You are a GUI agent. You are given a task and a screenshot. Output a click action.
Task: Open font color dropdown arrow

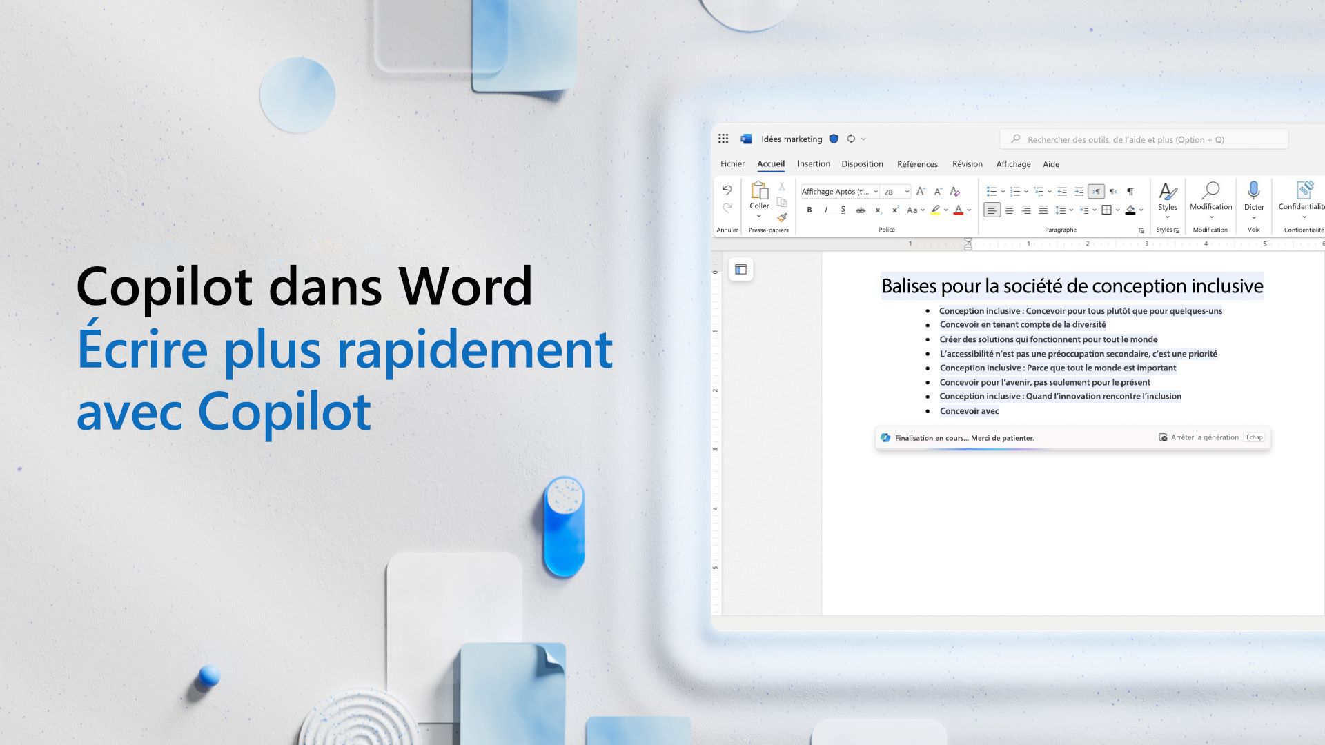[969, 210]
